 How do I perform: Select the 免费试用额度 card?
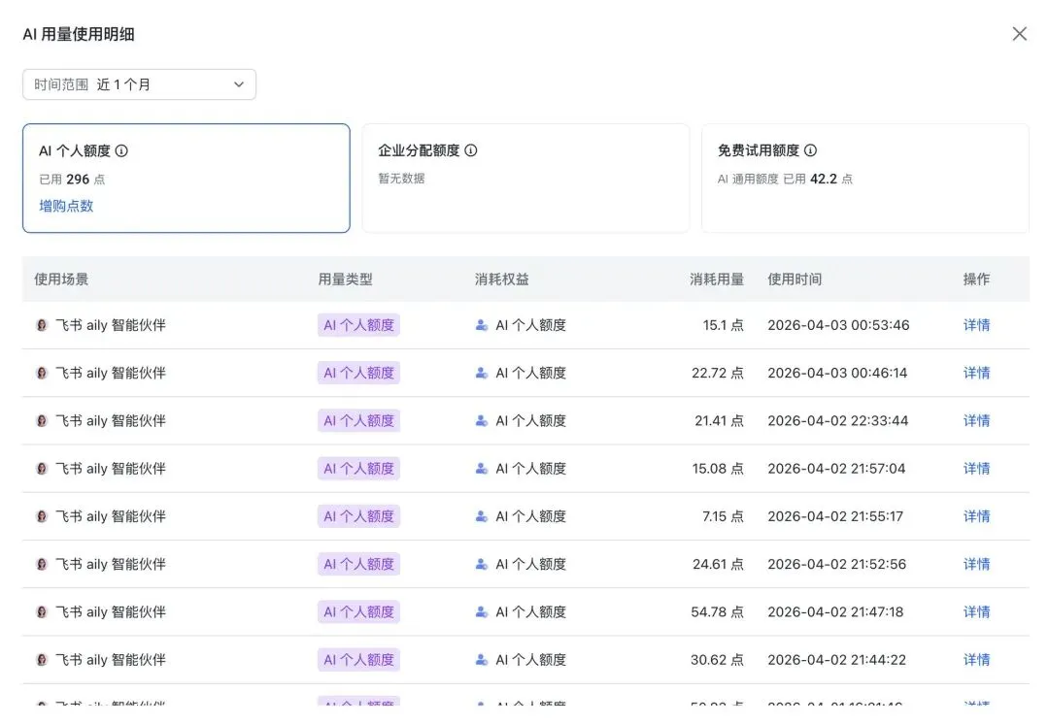(864, 179)
